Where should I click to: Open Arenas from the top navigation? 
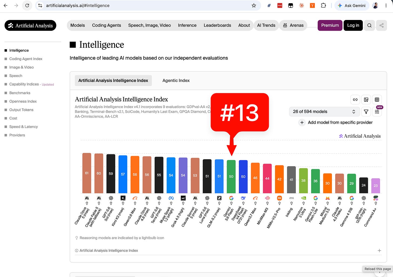tap(293, 25)
